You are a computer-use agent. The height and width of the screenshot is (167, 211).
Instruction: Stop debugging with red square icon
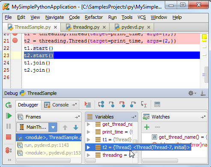(9, 137)
